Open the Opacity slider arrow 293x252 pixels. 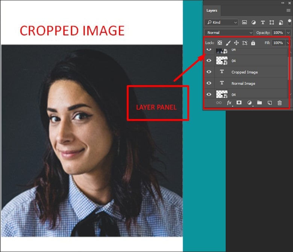[x=288, y=32]
